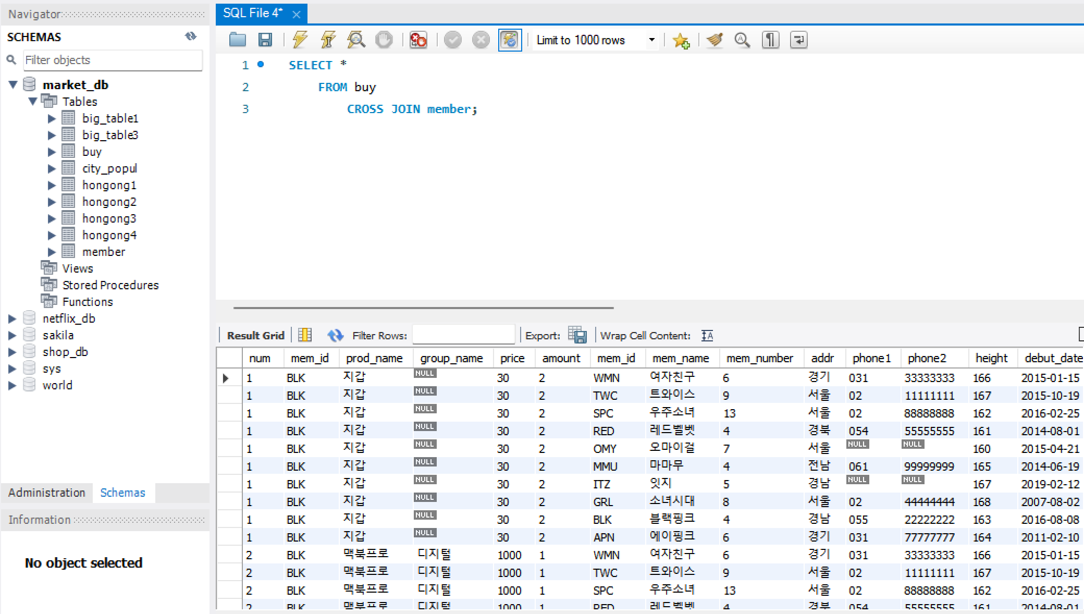Execute query with lightning bolt icon
The width and height of the screenshot is (1084, 614).
[300, 40]
